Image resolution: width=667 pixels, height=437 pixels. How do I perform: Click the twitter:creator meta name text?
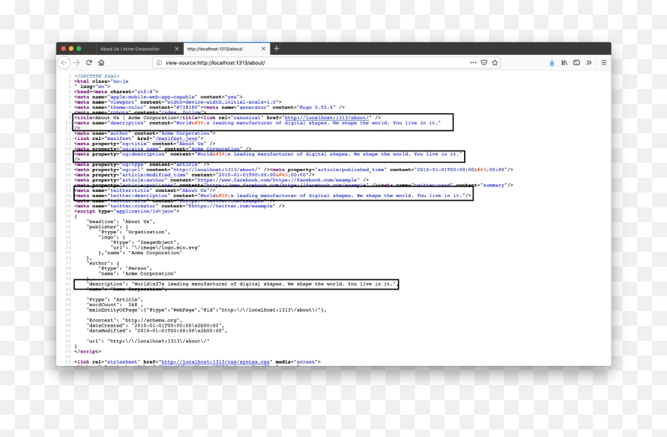pyautogui.click(x=133, y=206)
